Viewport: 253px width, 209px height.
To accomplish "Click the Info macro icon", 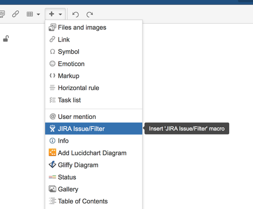I will click(x=53, y=141).
